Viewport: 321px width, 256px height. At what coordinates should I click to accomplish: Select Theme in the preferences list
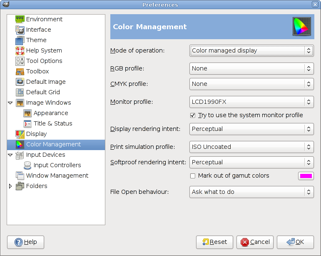pyautogui.click(x=36, y=40)
